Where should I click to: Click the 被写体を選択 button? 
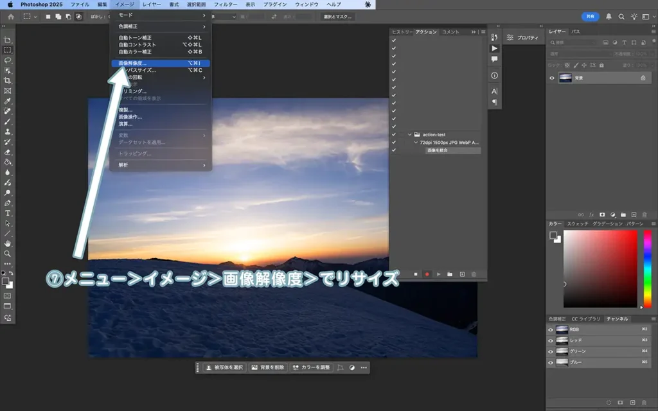(224, 367)
